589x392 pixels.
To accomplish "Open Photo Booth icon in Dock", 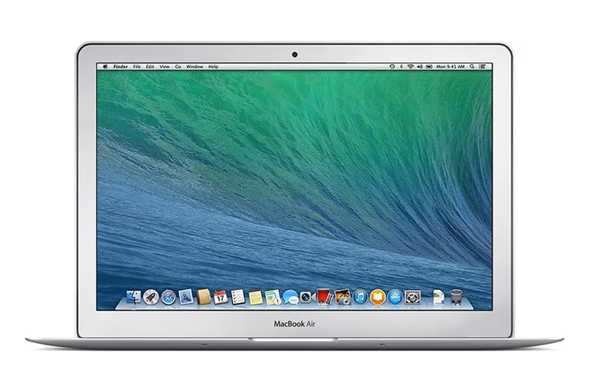I will [x=324, y=296].
